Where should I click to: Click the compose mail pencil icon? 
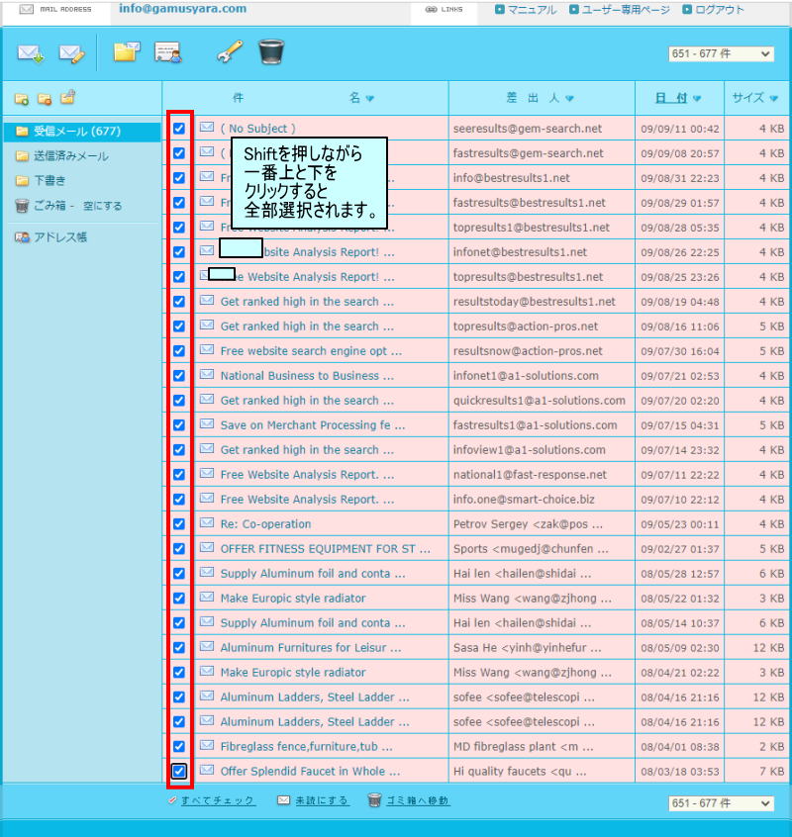pos(72,53)
